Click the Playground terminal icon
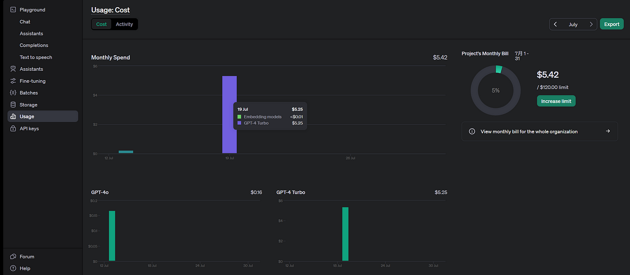630x275 pixels. pyautogui.click(x=13, y=9)
